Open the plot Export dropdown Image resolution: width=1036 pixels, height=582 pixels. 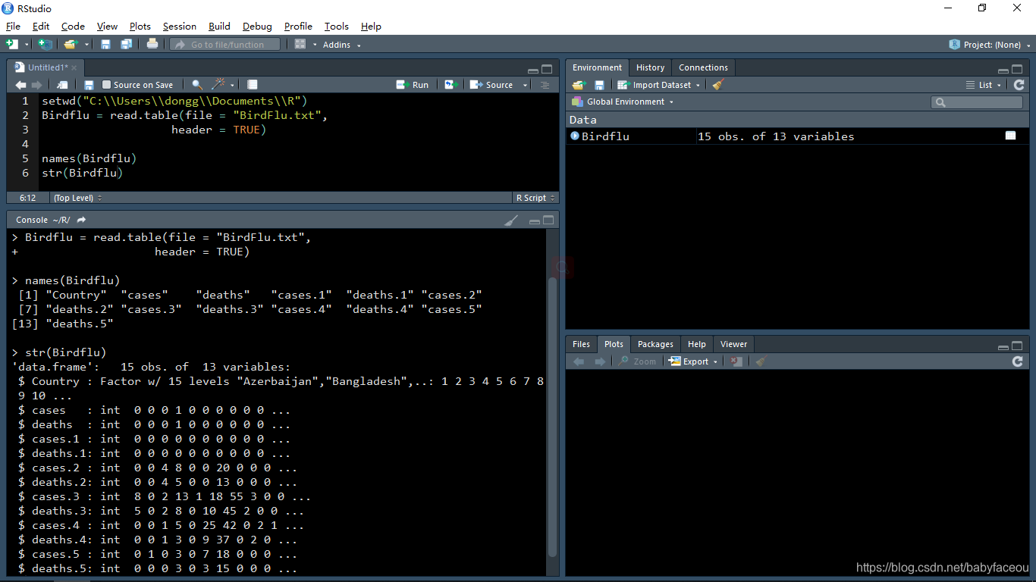(693, 361)
